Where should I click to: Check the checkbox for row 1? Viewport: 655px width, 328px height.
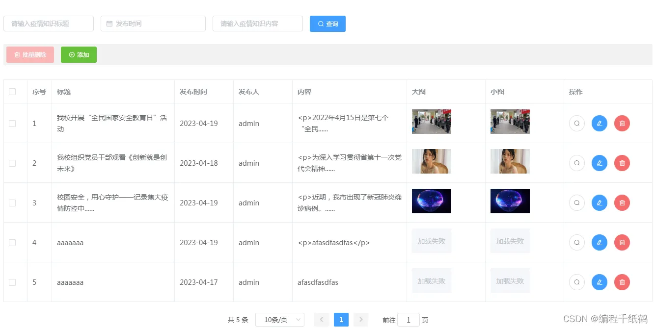[12, 124]
